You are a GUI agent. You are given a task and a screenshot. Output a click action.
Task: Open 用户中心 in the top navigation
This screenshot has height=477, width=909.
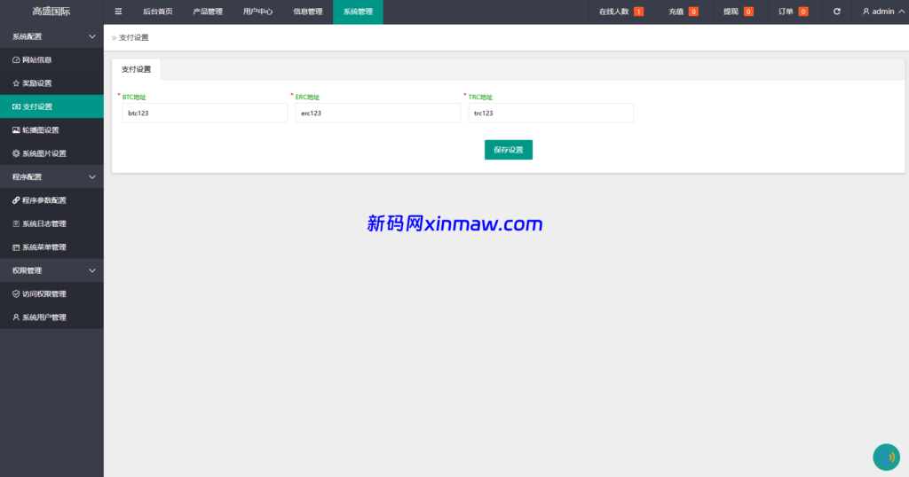[x=258, y=12]
